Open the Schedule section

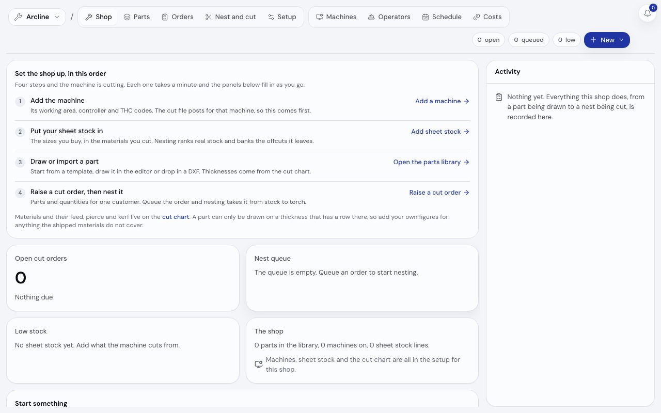click(x=442, y=17)
